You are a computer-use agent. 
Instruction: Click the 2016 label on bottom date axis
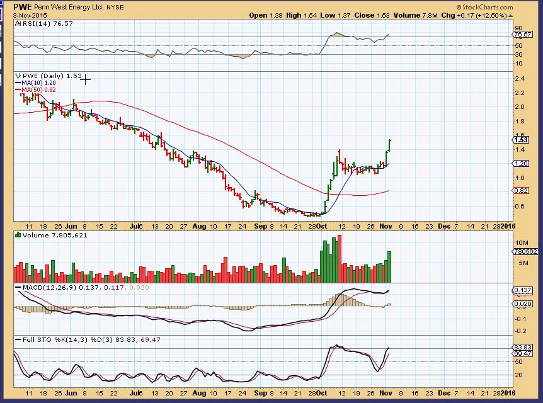point(508,394)
